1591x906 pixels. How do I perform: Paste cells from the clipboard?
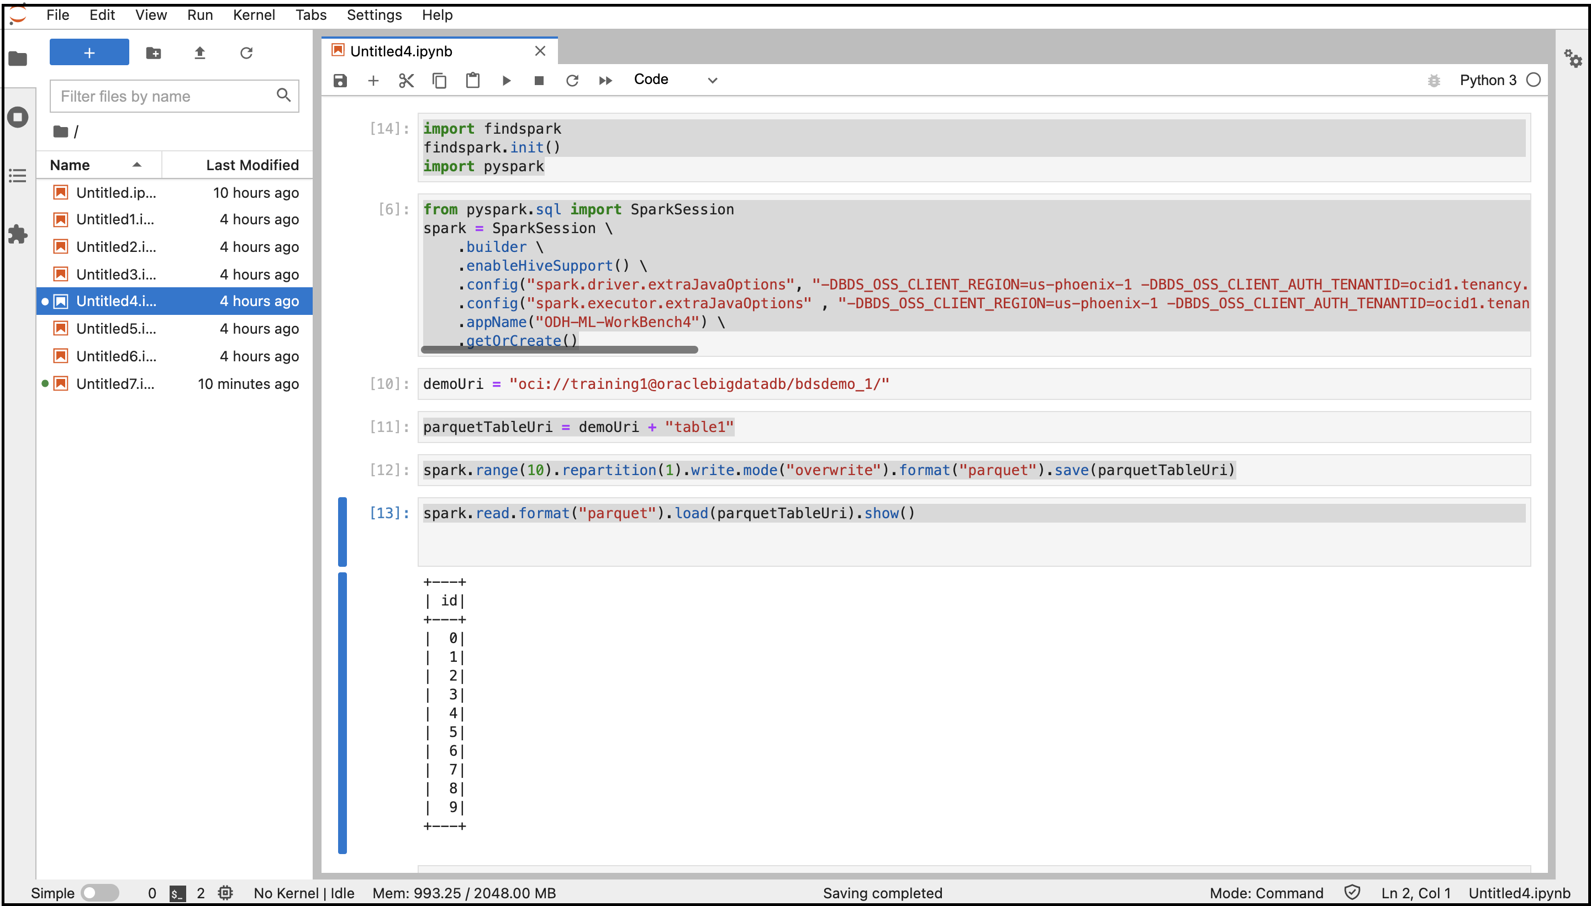[472, 80]
